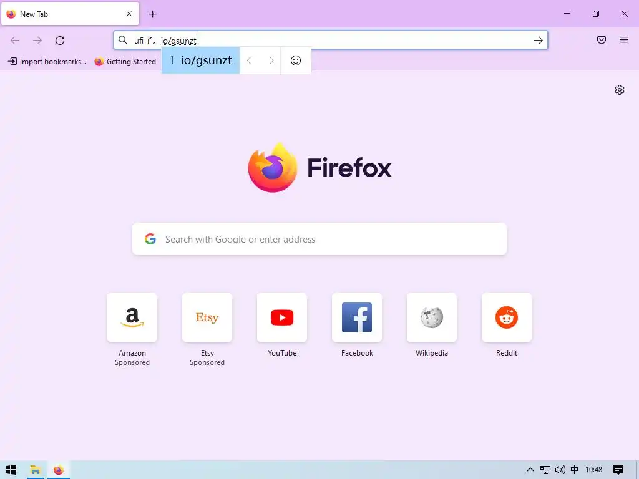Reload the current page
Screen dimensions: 639x479
(x=60, y=41)
